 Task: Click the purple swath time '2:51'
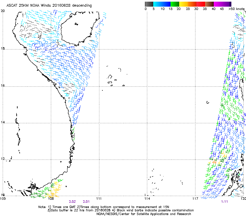[x=86, y=202]
